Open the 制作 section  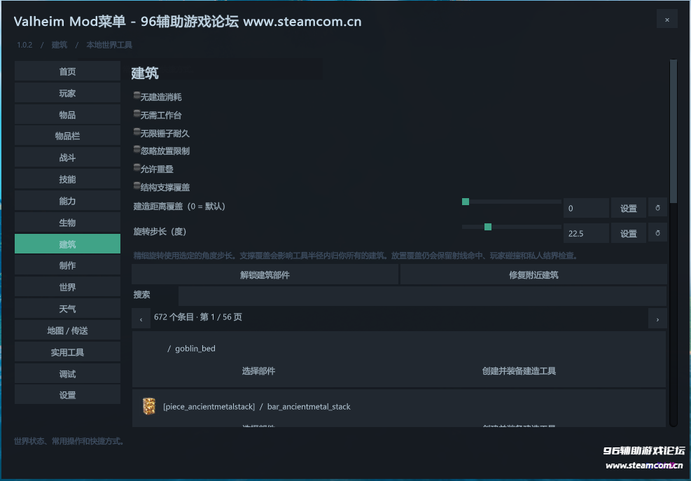click(67, 265)
